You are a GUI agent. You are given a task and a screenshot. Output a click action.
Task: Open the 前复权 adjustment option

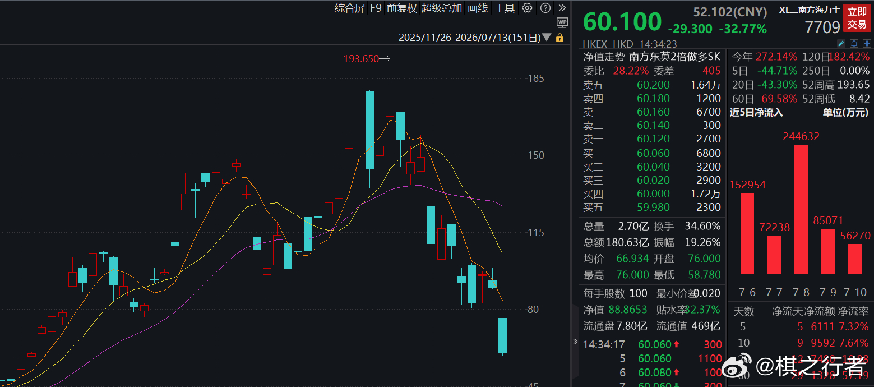click(401, 8)
